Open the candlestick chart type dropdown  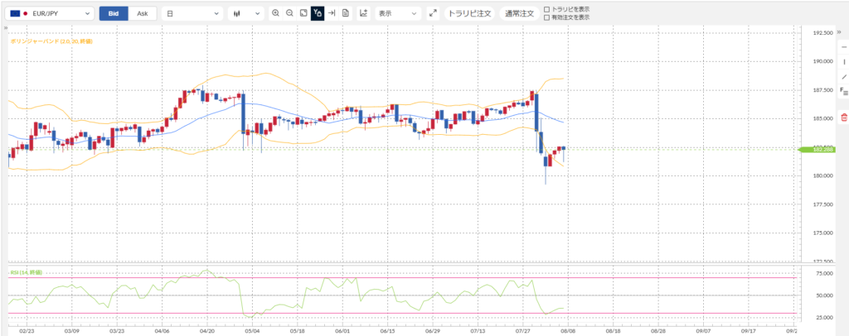[245, 13]
